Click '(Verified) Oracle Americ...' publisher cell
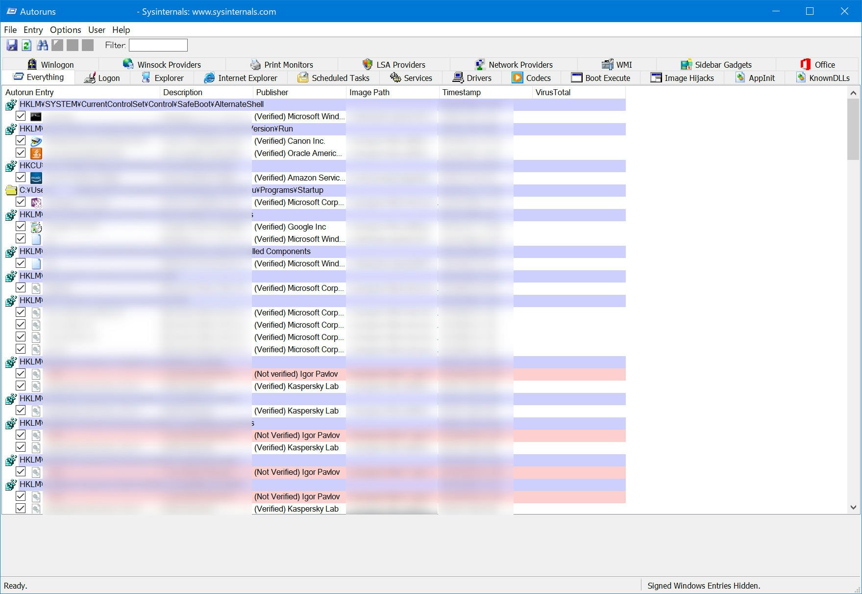The image size is (862, 594). tap(298, 153)
